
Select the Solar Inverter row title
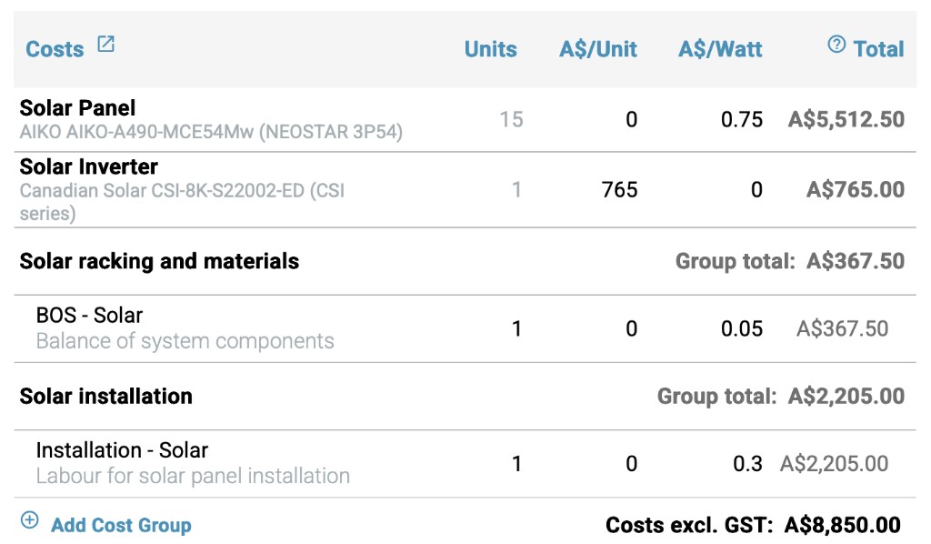[88, 166]
